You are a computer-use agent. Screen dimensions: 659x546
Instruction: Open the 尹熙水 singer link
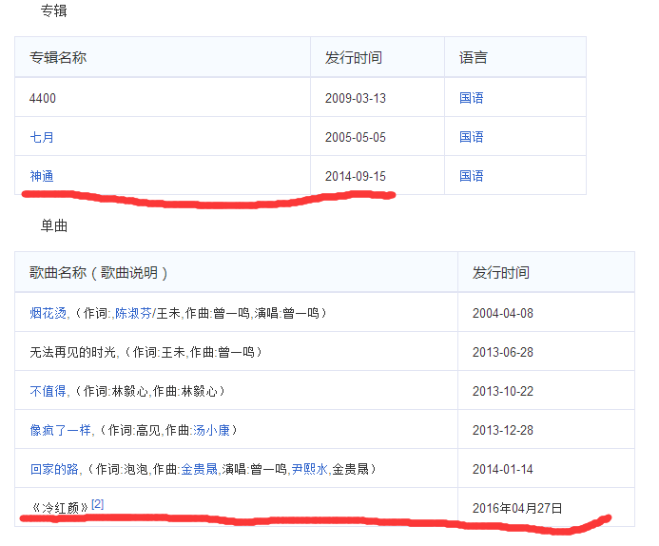(x=310, y=469)
